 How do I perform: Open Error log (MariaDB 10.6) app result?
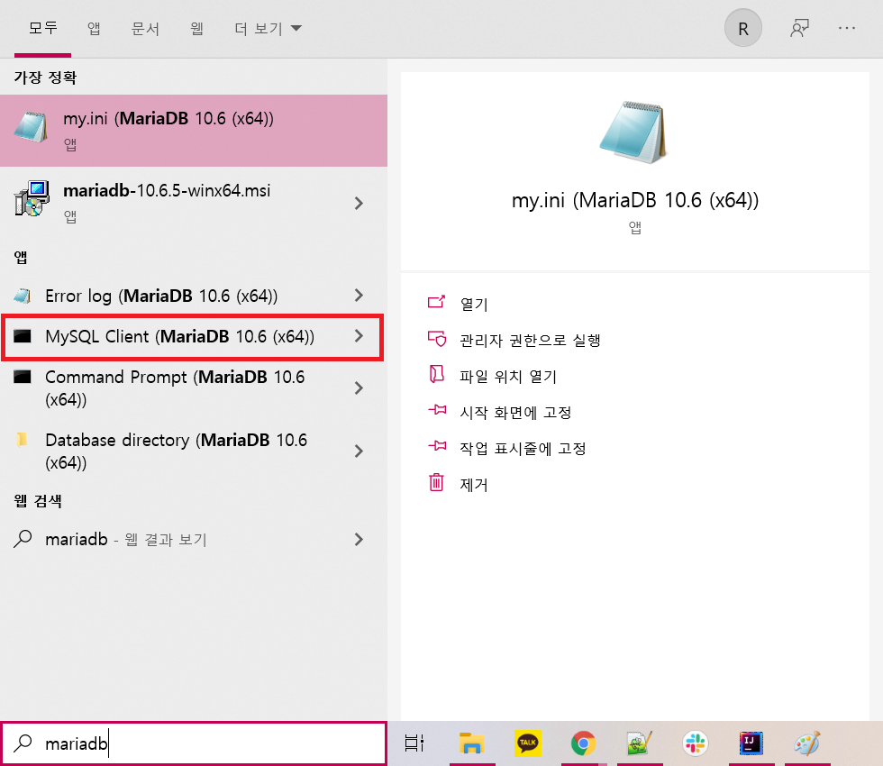(193, 296)
